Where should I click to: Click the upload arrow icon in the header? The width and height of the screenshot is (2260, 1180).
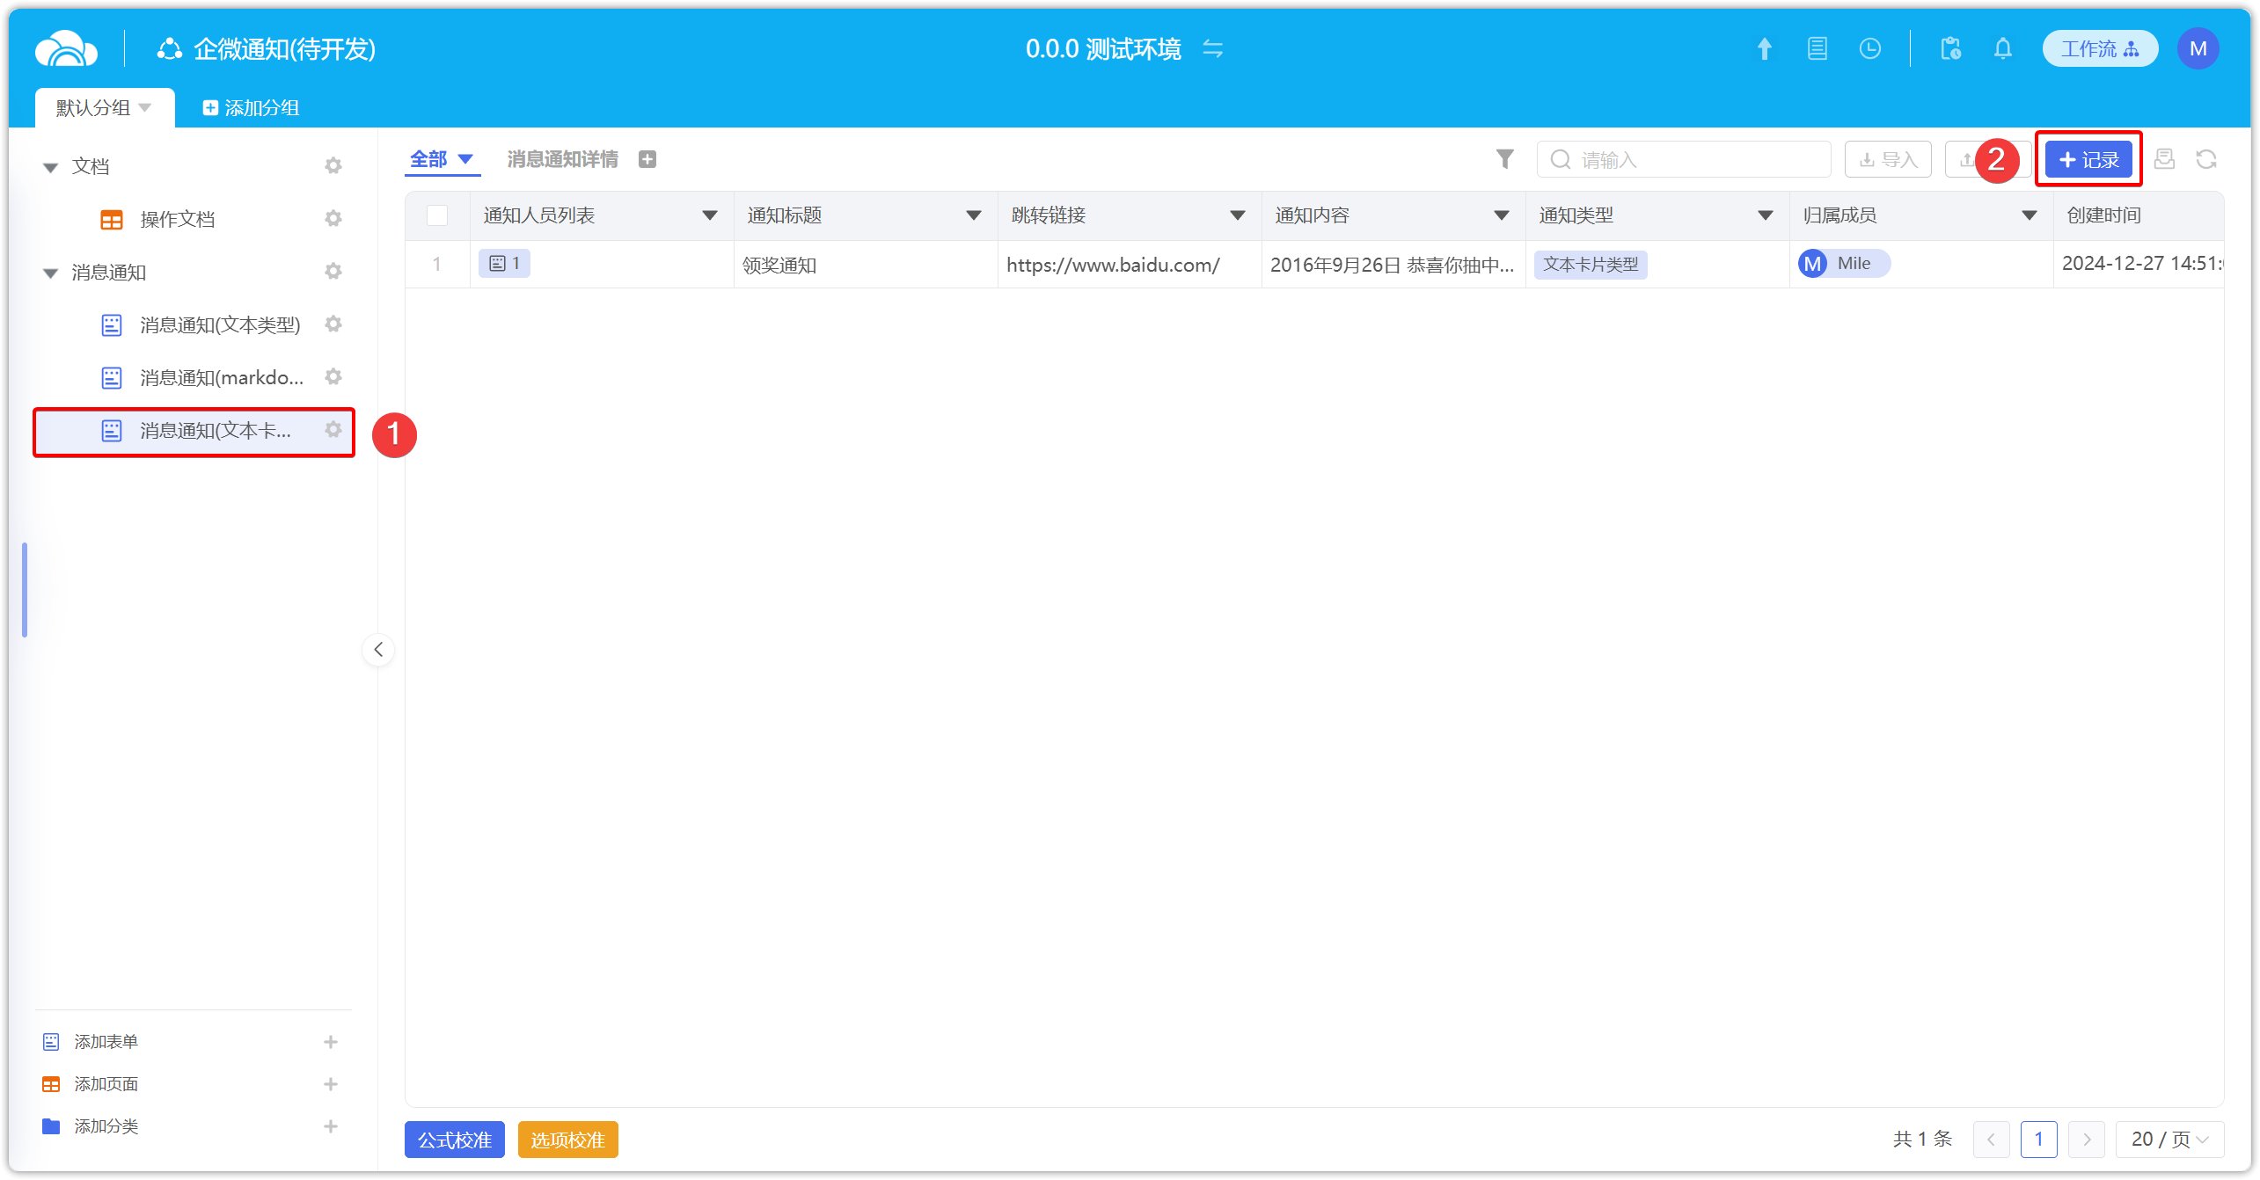(x=1764, y=48)
